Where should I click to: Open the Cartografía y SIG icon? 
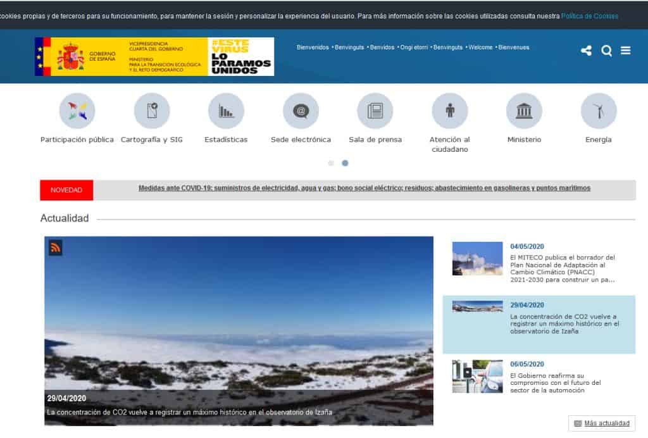click(x=152, y=111)
